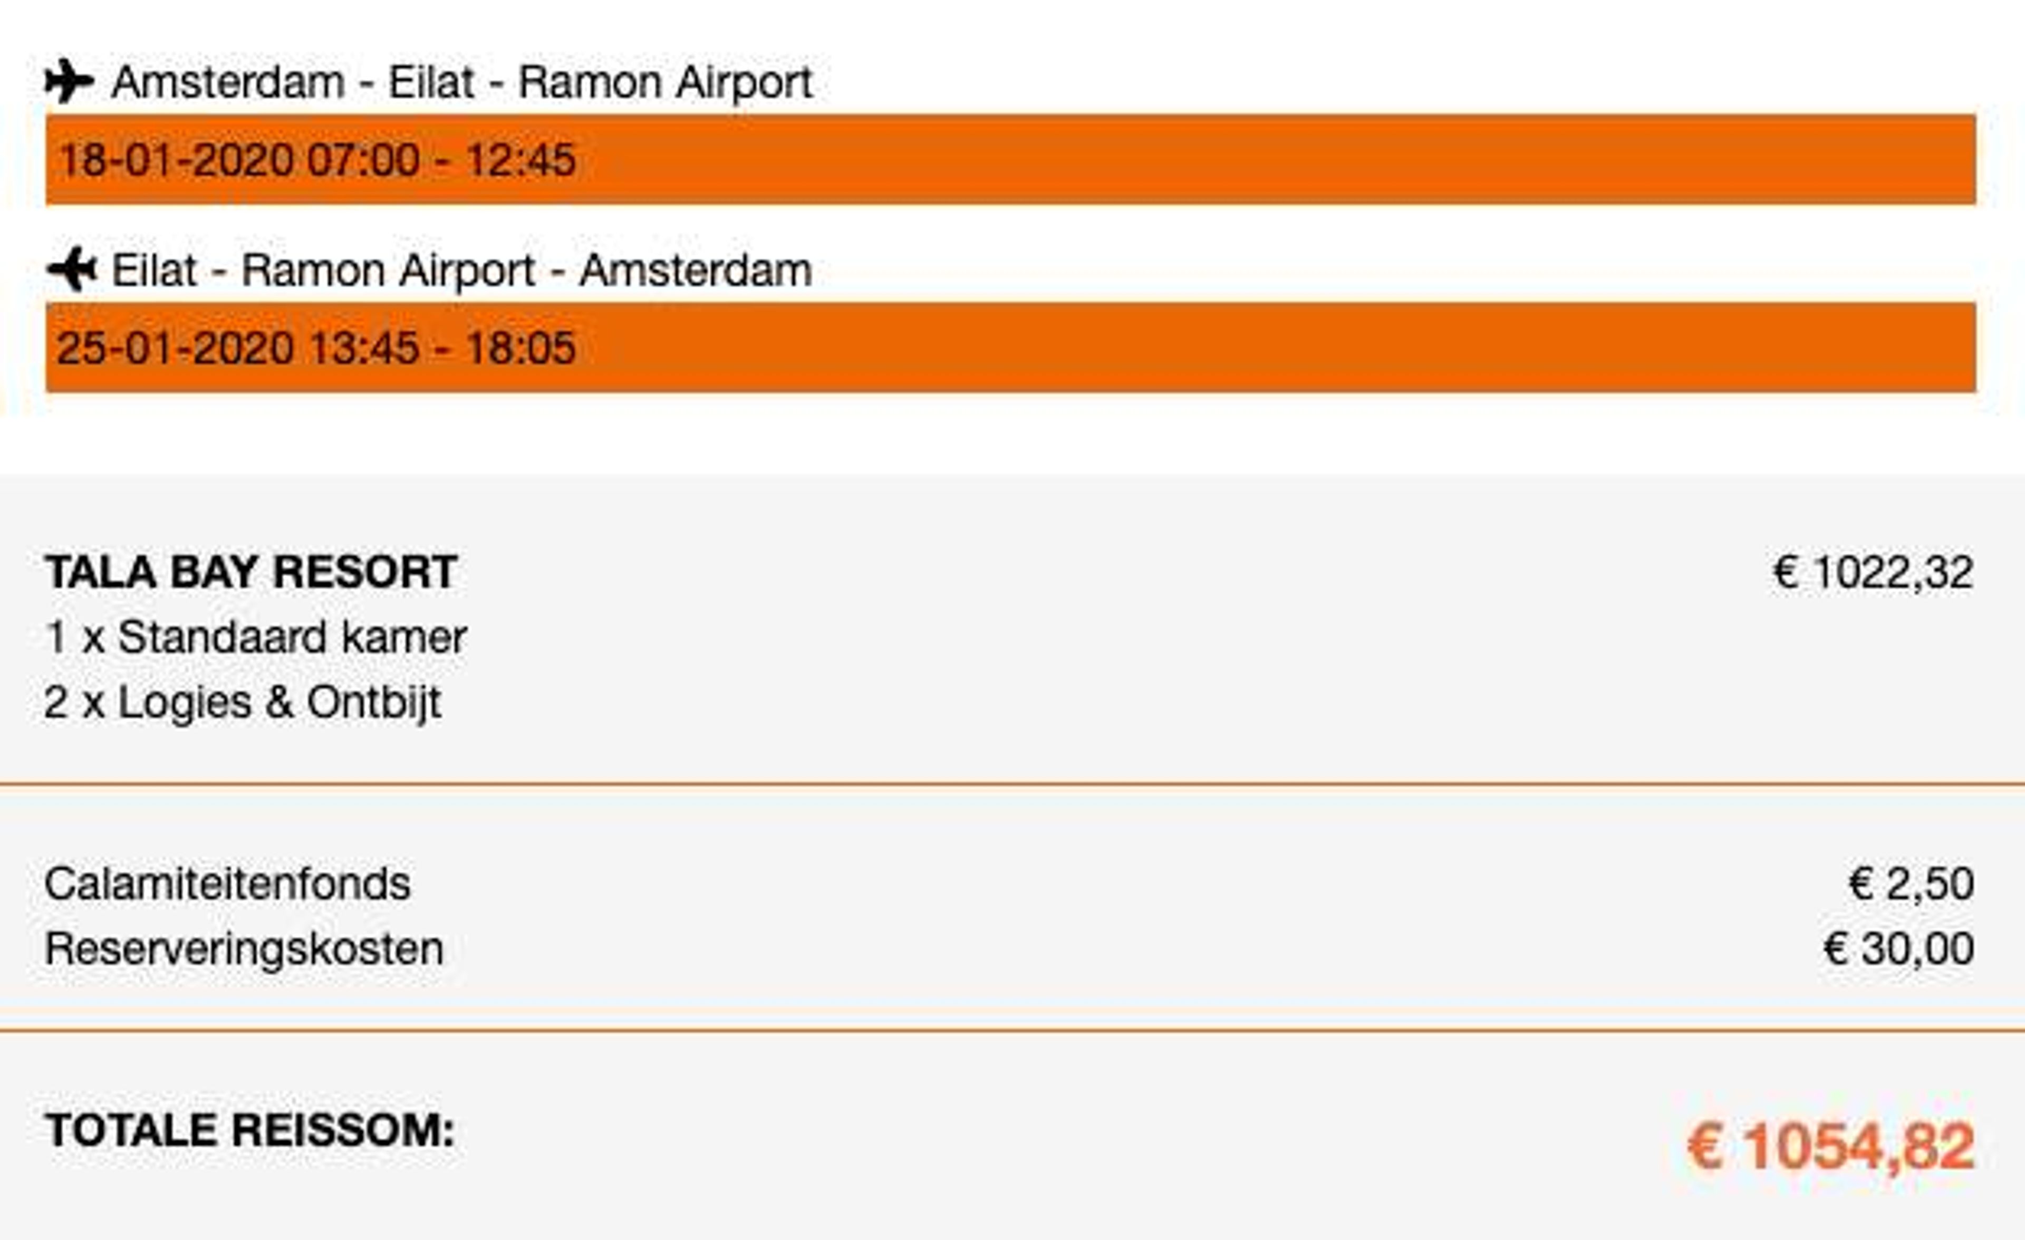Click the € 1022,32 resort price
This screenshot has width=2025, height=1240.
pyautogui.click(x=1873, y=573)
